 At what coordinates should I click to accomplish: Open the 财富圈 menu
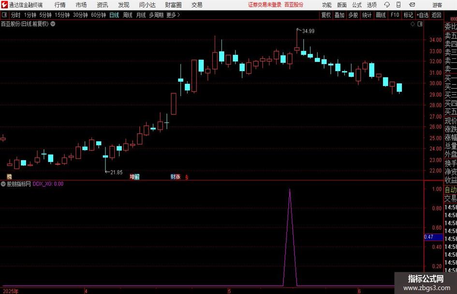173,5
